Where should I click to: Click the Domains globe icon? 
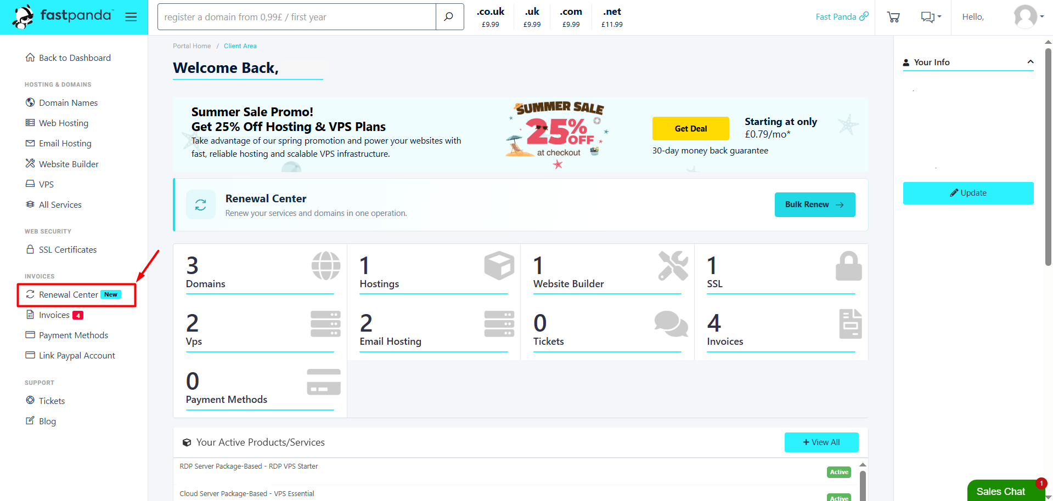point(326,266)
